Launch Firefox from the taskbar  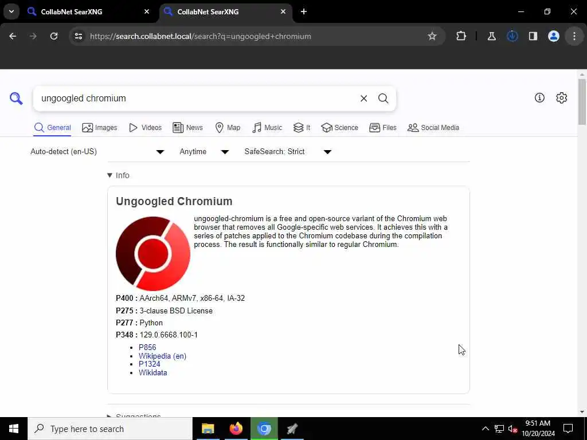236,429
